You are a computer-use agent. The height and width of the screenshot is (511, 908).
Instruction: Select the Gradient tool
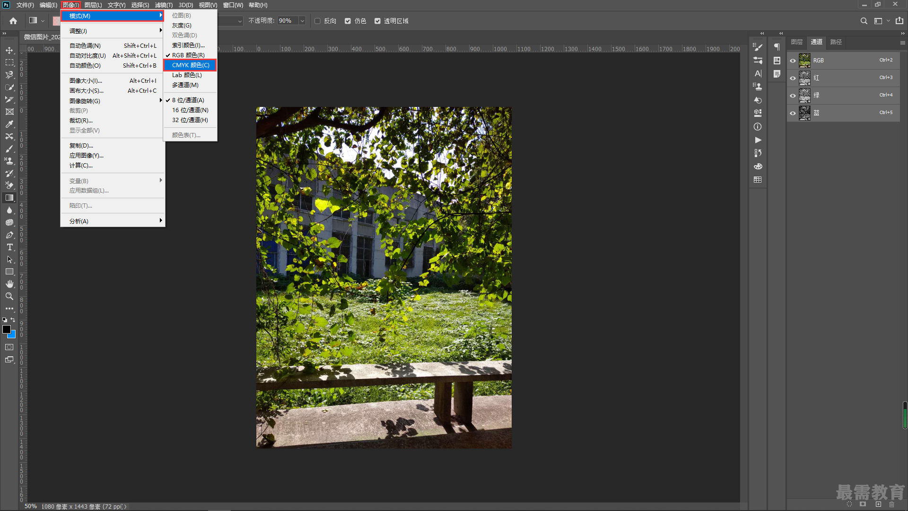[x=9, y=198]
